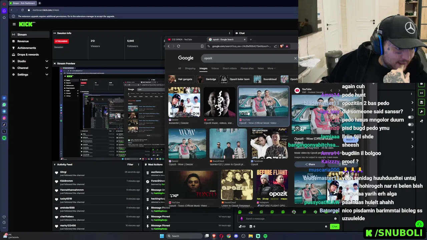Expand the Settings section
The height and width of the screenshot is (240, 427).
47,75
